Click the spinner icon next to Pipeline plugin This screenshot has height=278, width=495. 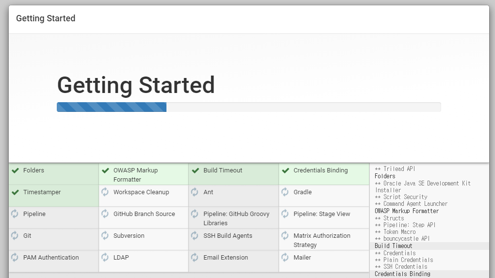(15, 214)
